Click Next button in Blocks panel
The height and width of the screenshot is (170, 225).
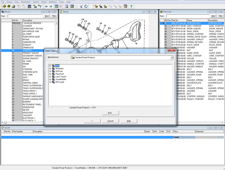pyautogui.click(x=47, y=16)
